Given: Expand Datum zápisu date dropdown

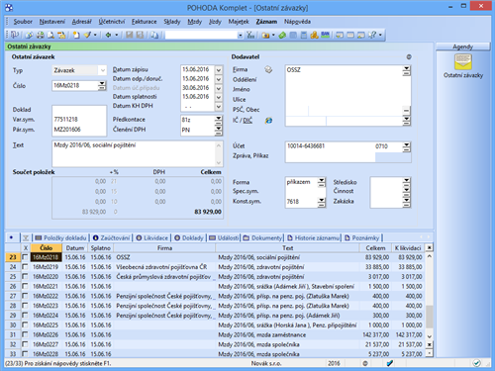Looking at the screenshot, I should [219, 70].
